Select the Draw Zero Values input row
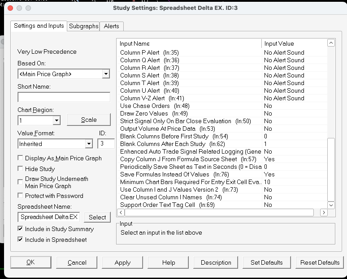The width and height of the screenshot is (347, 279). coord(191,113)
